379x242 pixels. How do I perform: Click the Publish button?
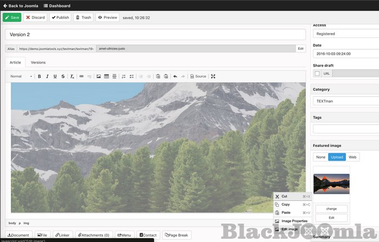coord(60,17)
